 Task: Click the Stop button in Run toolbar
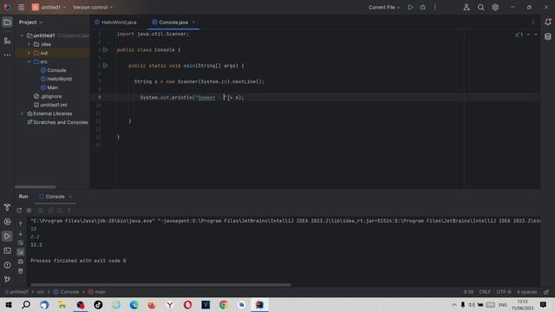click(x=29, y=211)
